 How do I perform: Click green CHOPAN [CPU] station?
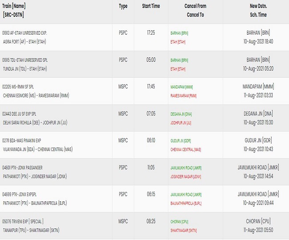pyautogui.click(x=179, y=222)
